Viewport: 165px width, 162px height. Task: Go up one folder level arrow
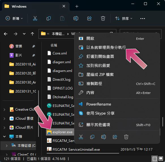point(32,34)
